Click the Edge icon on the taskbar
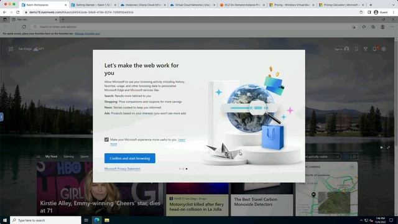 coord(97,220)
